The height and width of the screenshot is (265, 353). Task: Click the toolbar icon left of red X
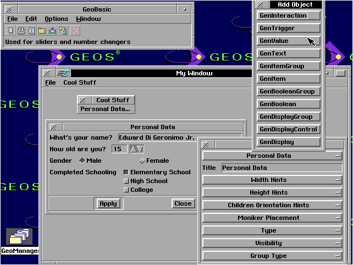(x=63, y=30)
